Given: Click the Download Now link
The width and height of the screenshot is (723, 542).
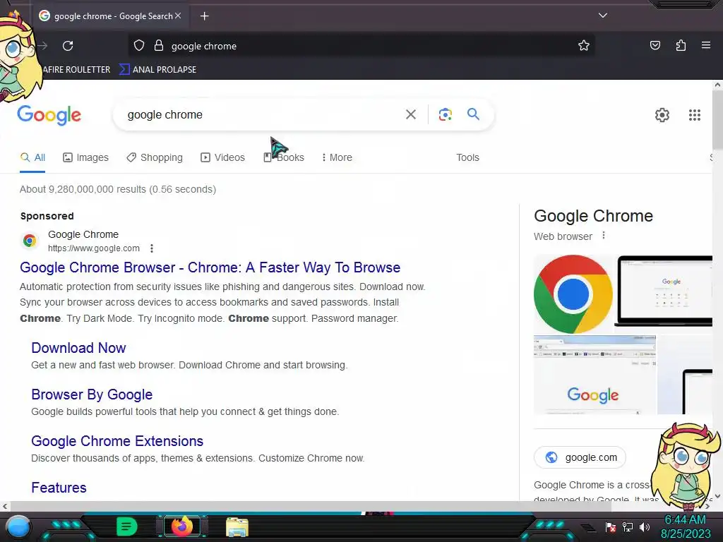Looking at the screenshot, I should 78,348.
